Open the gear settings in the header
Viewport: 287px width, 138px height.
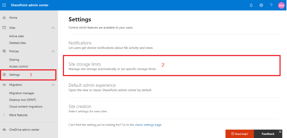click(261, 5)
